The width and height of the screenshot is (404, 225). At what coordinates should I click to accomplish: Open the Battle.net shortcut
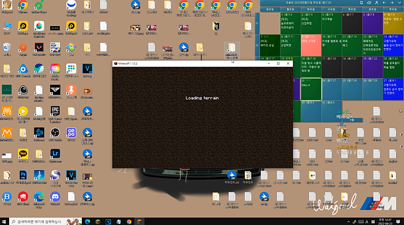pos(39,135)
